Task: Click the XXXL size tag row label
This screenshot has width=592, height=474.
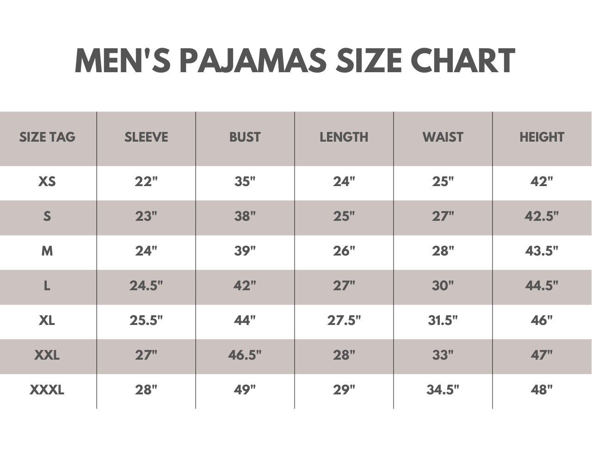Action: click(x=47, y=390)
